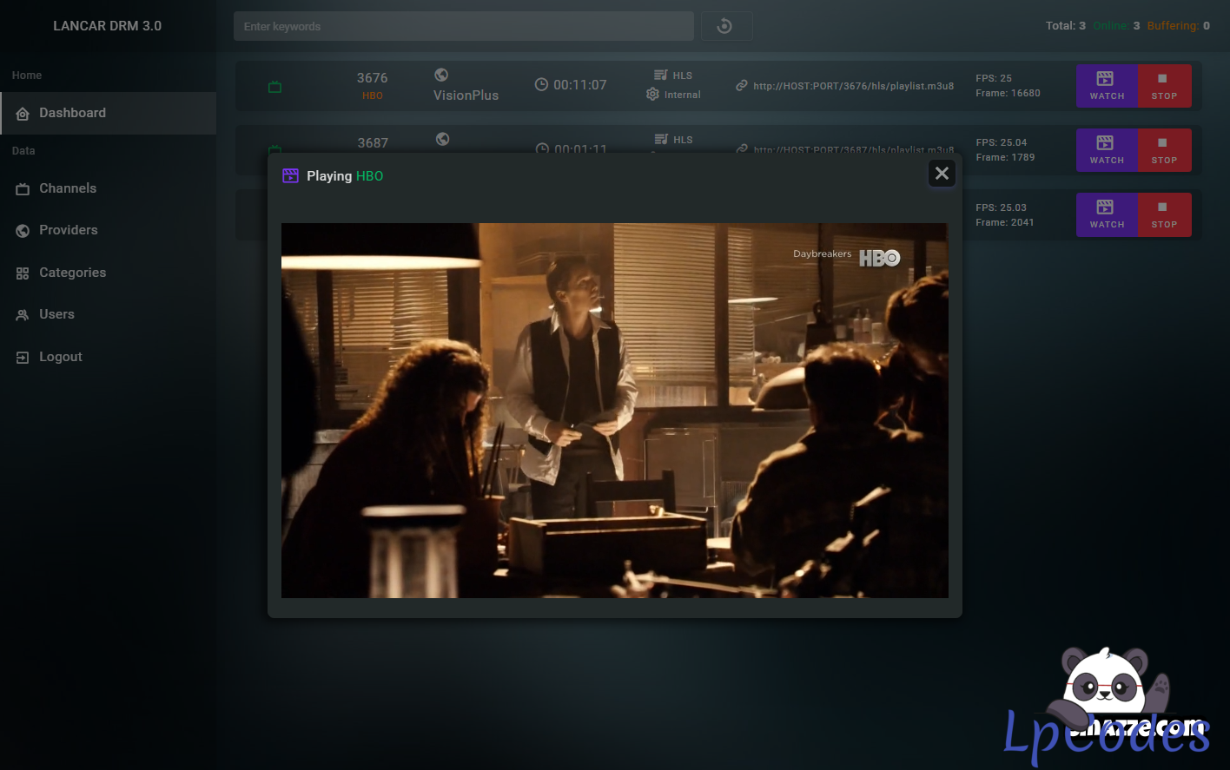This screenshot has width=1230, height=770.
Task: Watch channel 3687 stream
Action: pos(1106,150)
